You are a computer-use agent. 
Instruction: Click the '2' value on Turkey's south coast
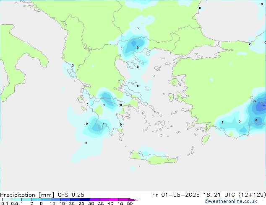point(222,122)
